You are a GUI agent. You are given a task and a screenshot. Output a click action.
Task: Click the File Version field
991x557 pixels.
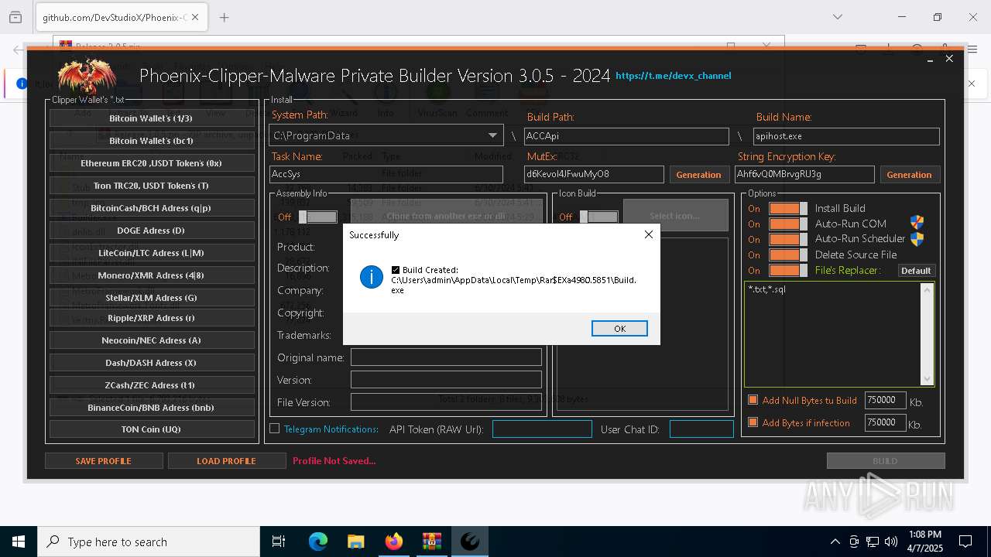pos(446,402)
